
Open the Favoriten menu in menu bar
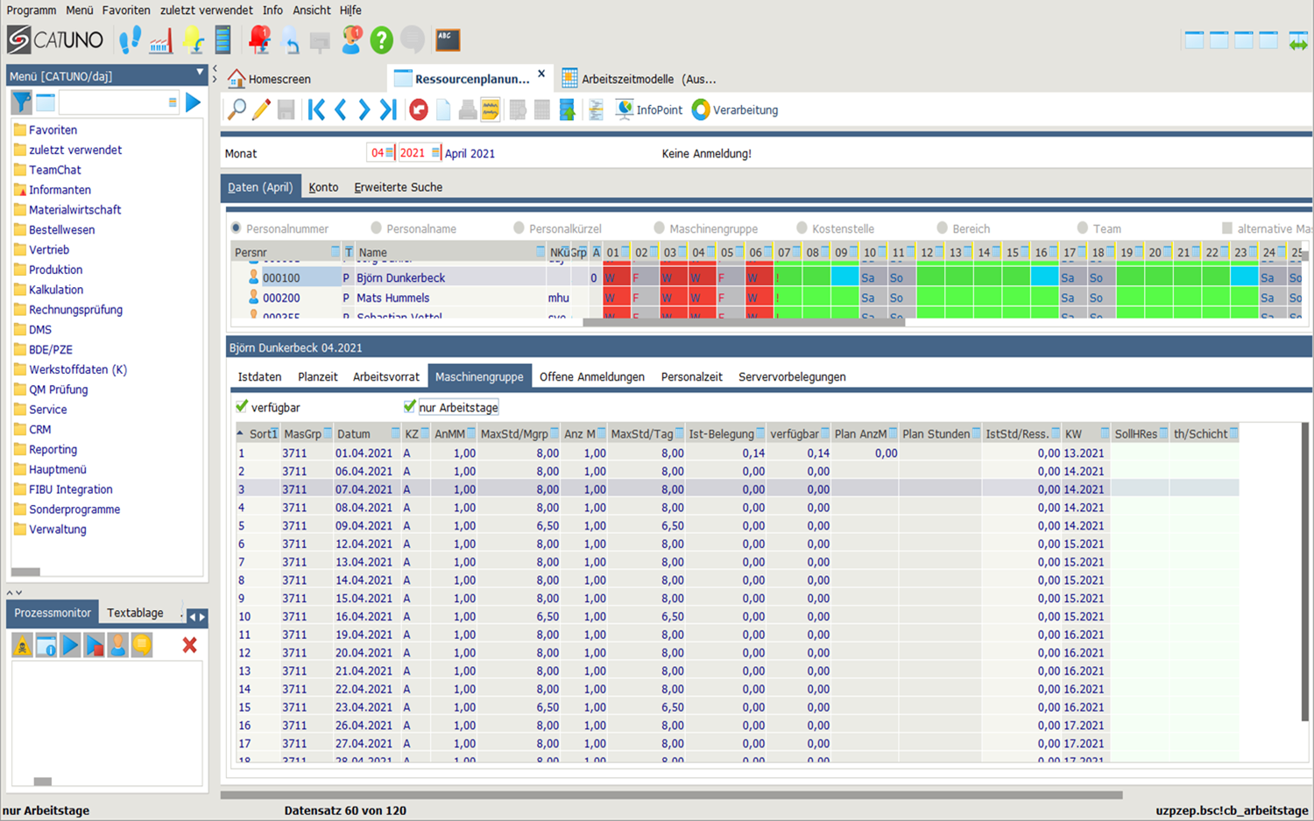[x=125, y=11]
